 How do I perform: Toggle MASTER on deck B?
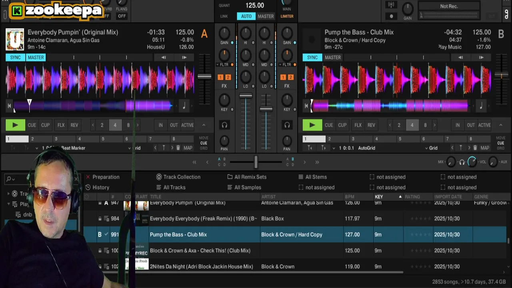click(x=332, y=58)
